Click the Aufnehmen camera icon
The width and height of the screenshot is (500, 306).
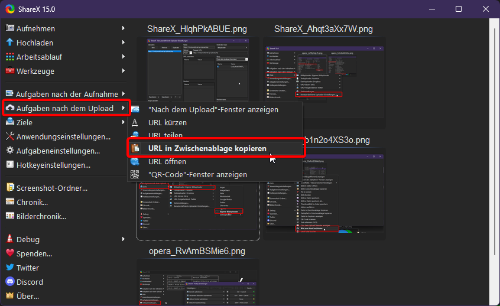9,28
